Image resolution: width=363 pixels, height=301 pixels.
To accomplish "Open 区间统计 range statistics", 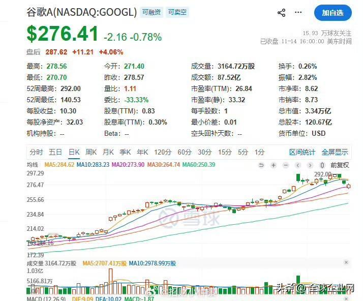I will (x=302, y=152).
